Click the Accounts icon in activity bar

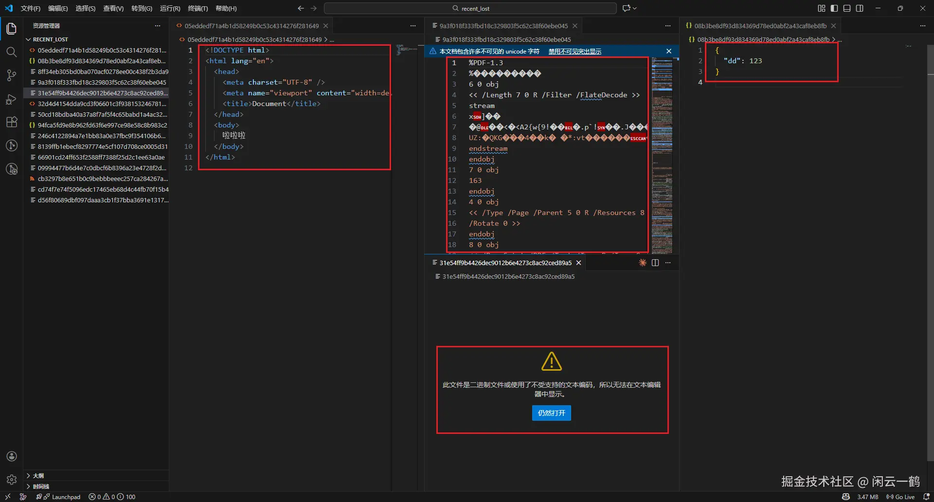coord(12,456)
